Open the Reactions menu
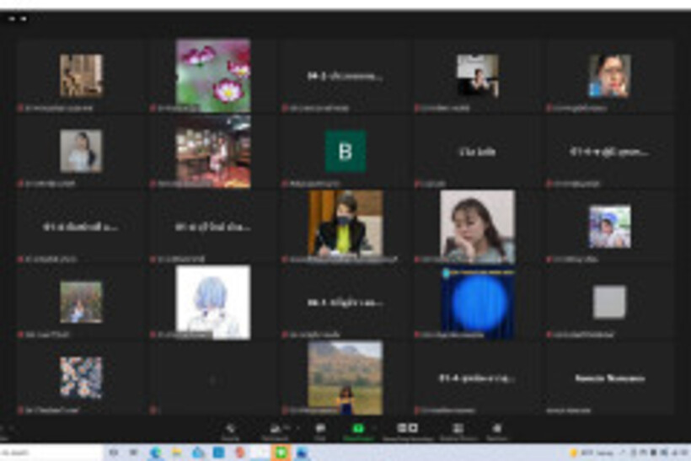Image resolution: width=691 pixels, height=461 pixels. pos(497,430)
